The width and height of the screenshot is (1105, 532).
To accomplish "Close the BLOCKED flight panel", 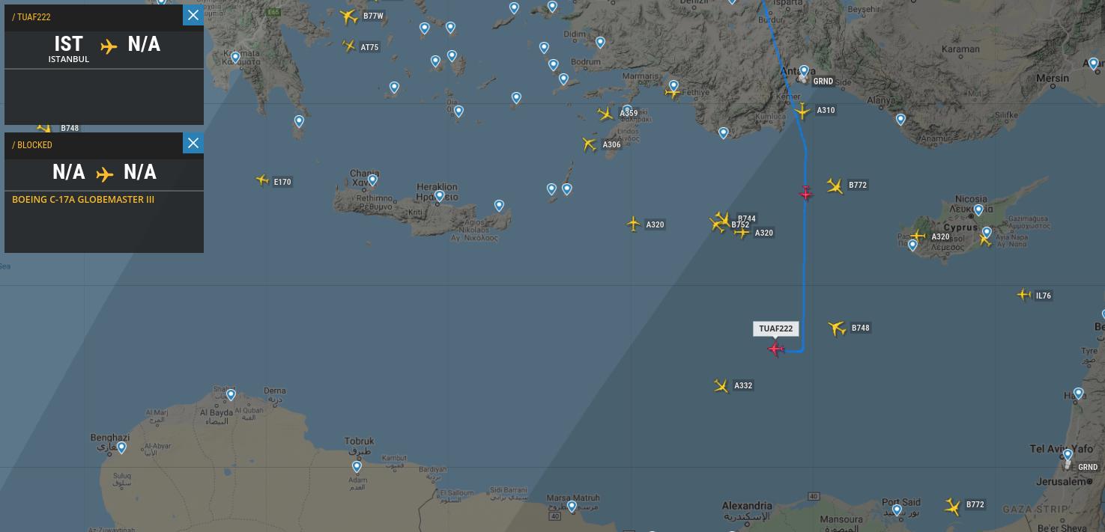I will (x=193, y=143).
